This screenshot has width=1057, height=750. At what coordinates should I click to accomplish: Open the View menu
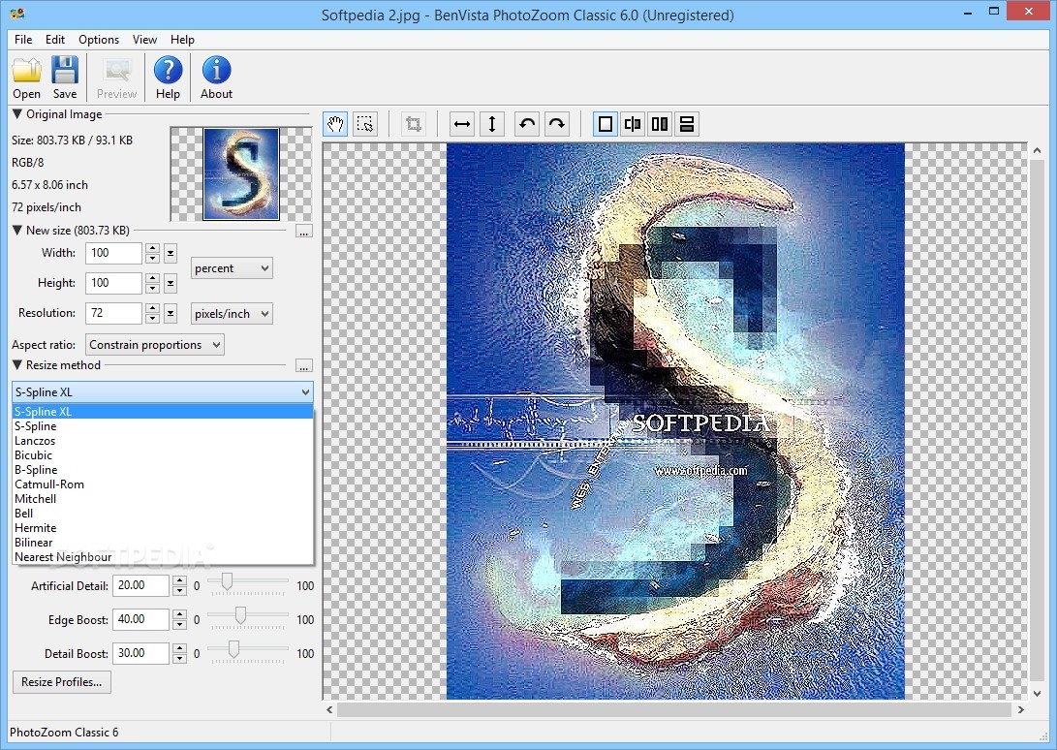[x=144, y=39]
